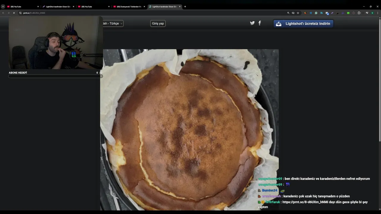This screenshot has height=214, width=381.
Task: Open the green NOX extension icon
Action: (x=348, y=13)
